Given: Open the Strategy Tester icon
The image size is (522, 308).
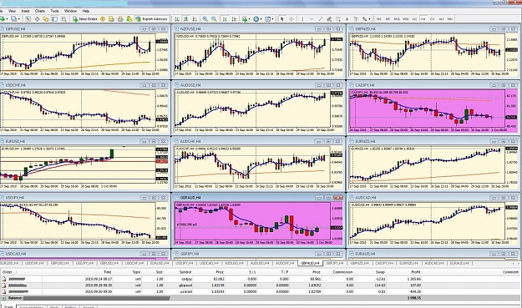Looking at the screenshot, I should click(63, 19).
